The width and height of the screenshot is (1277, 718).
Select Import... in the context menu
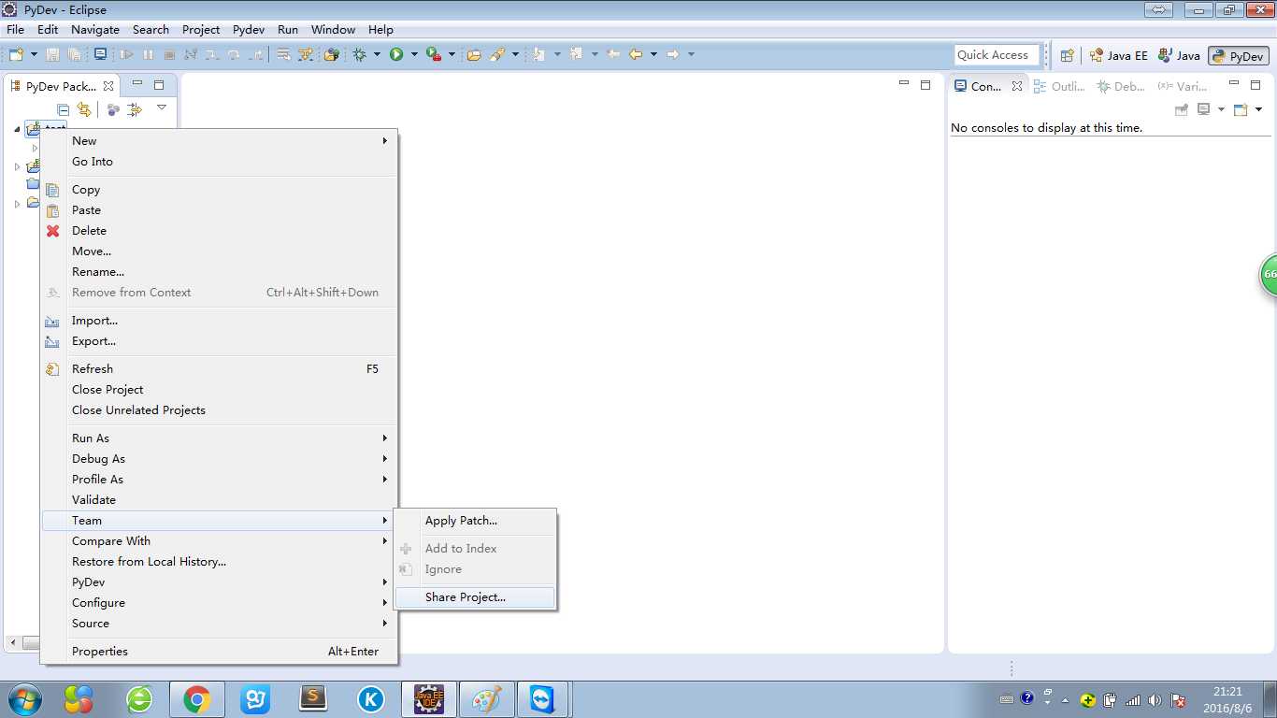(220, 321)
